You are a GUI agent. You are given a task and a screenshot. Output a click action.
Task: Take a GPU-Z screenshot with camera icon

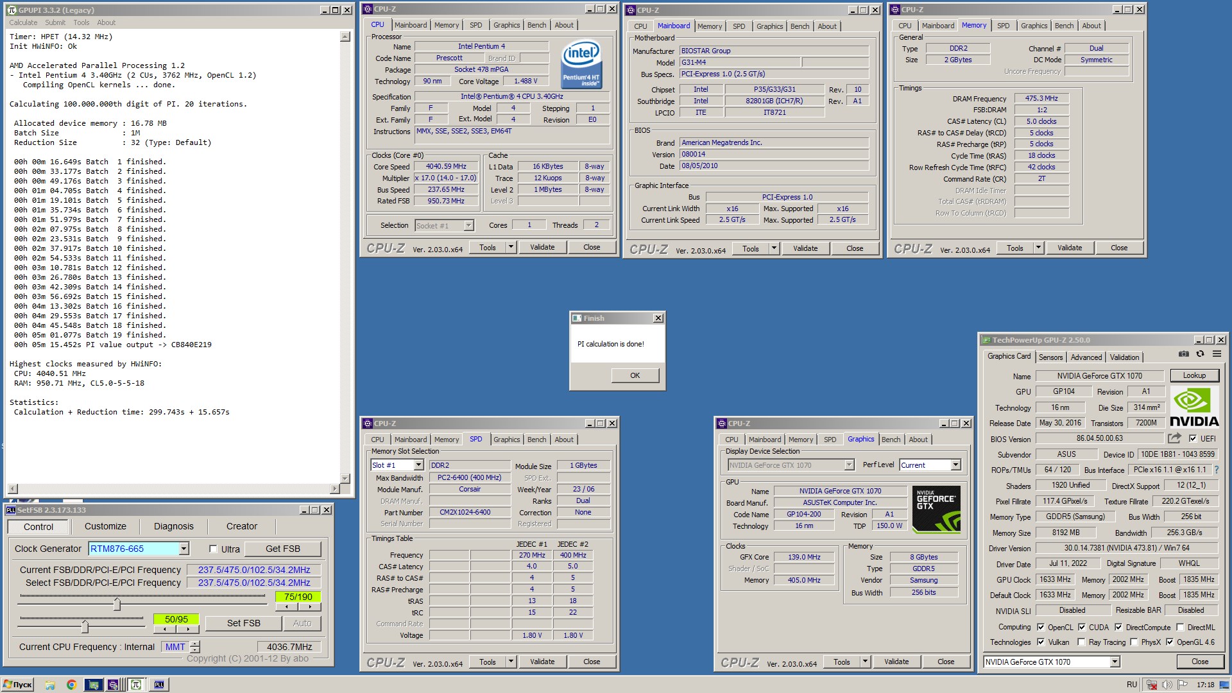pos(1184,354)
